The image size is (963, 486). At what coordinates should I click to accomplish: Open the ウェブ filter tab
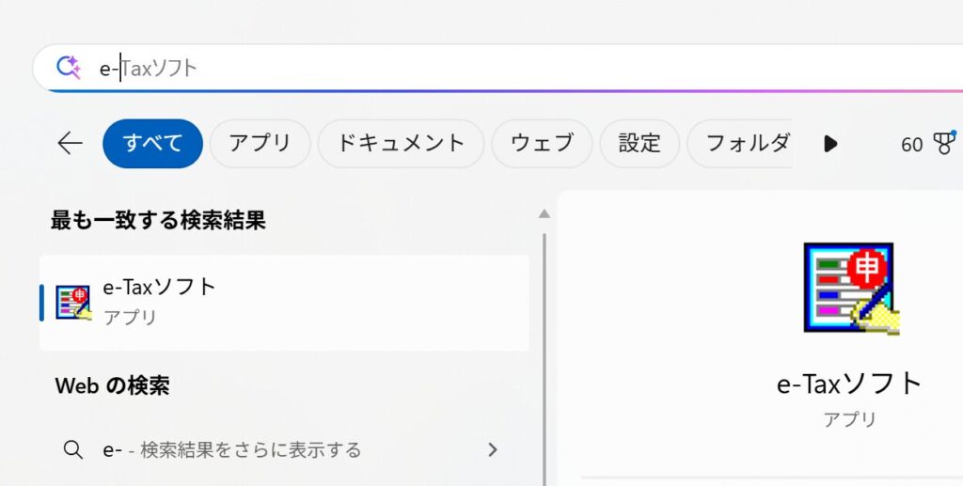click(542, 143)
